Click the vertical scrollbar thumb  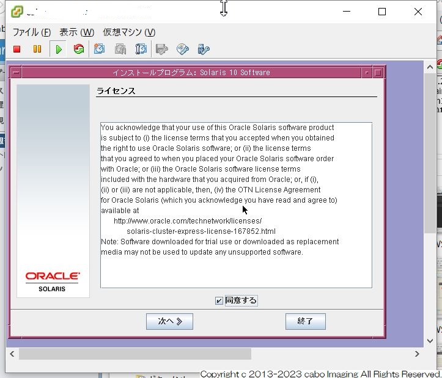(x=430, y=153)
